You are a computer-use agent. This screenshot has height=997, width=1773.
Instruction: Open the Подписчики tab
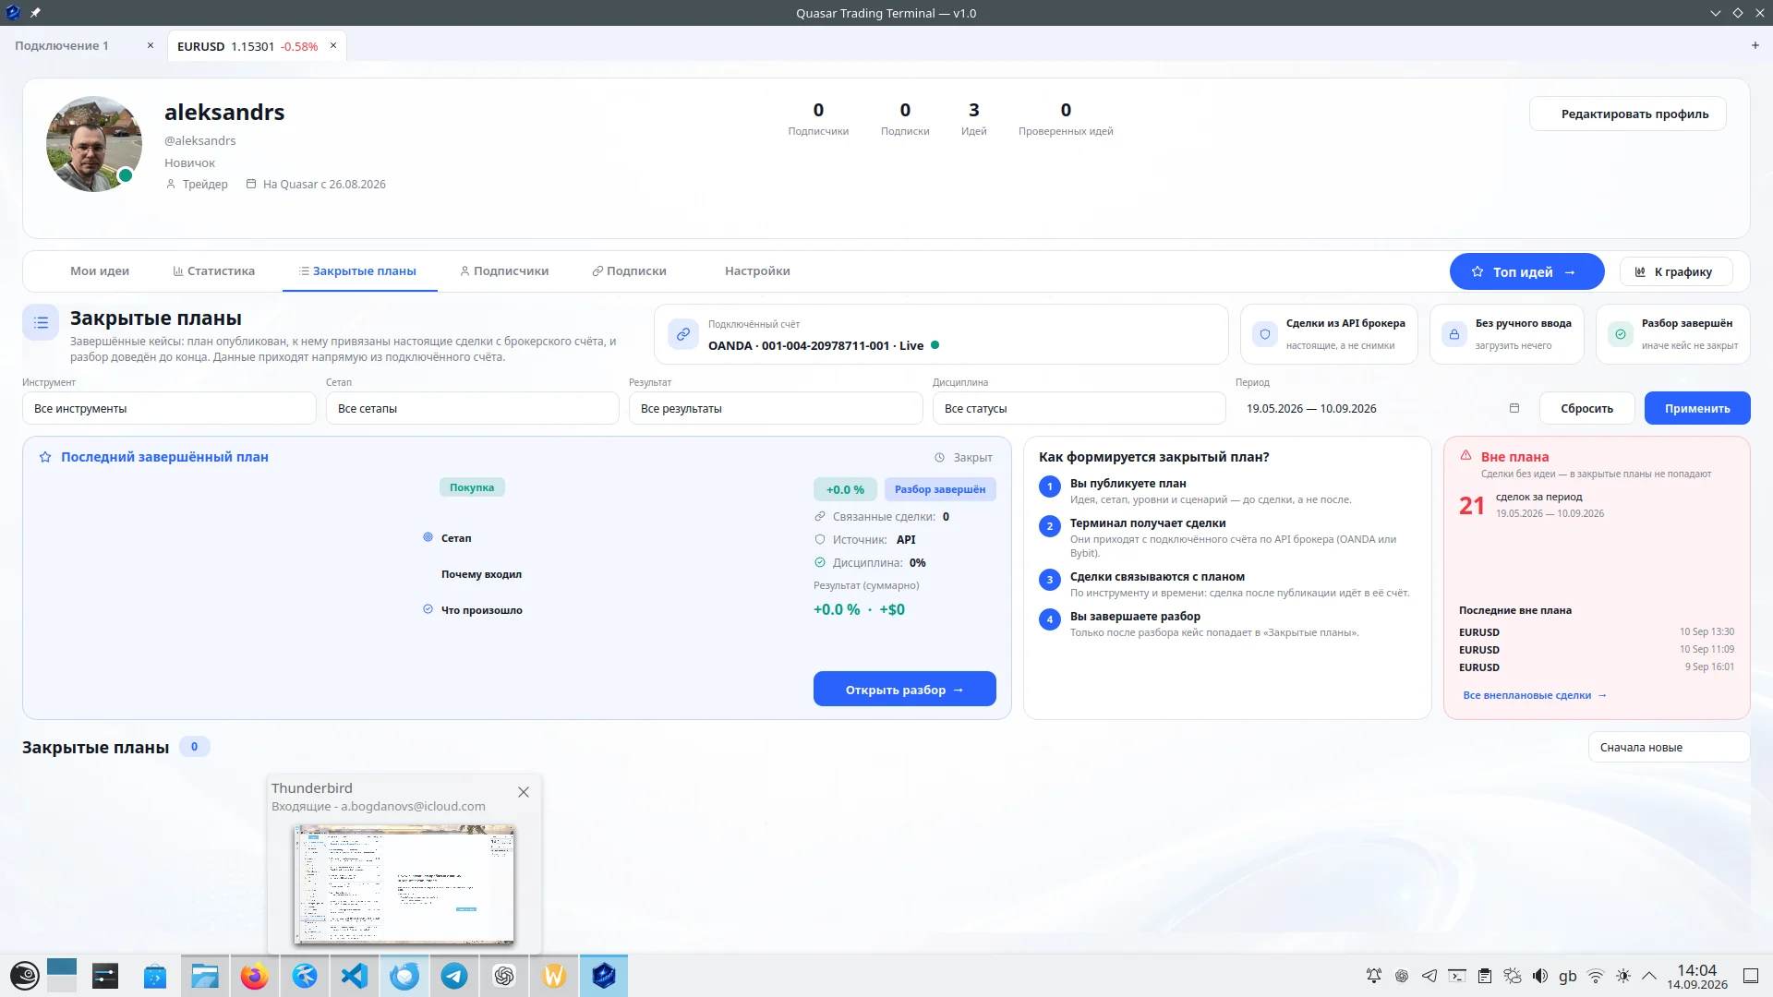tap(504, 271)
